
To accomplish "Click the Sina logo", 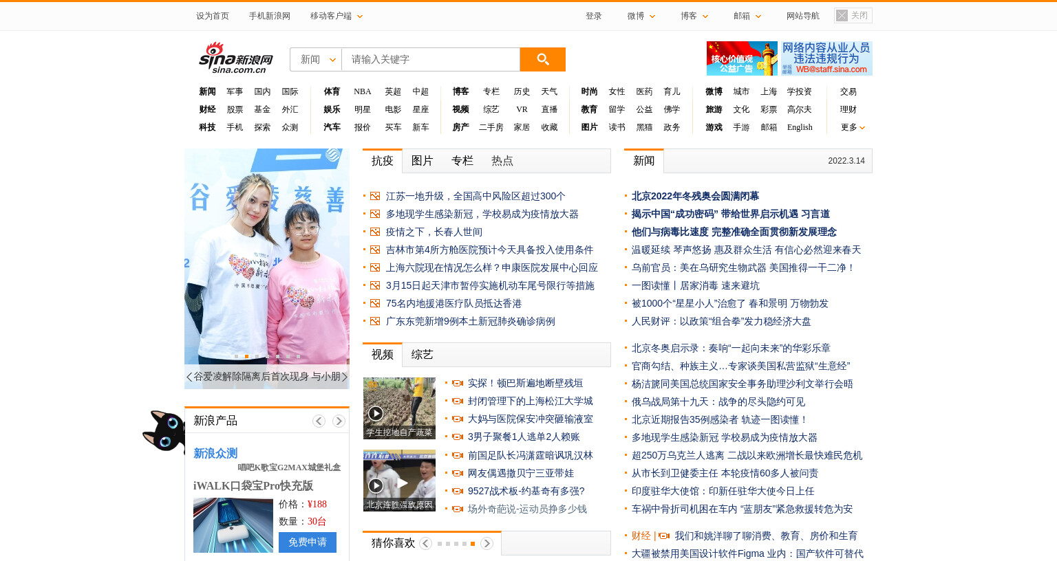I will click(236, 58).
